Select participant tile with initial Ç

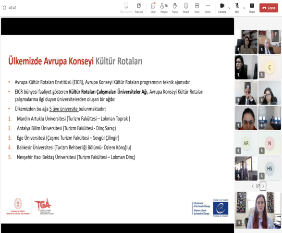(270, 67)
